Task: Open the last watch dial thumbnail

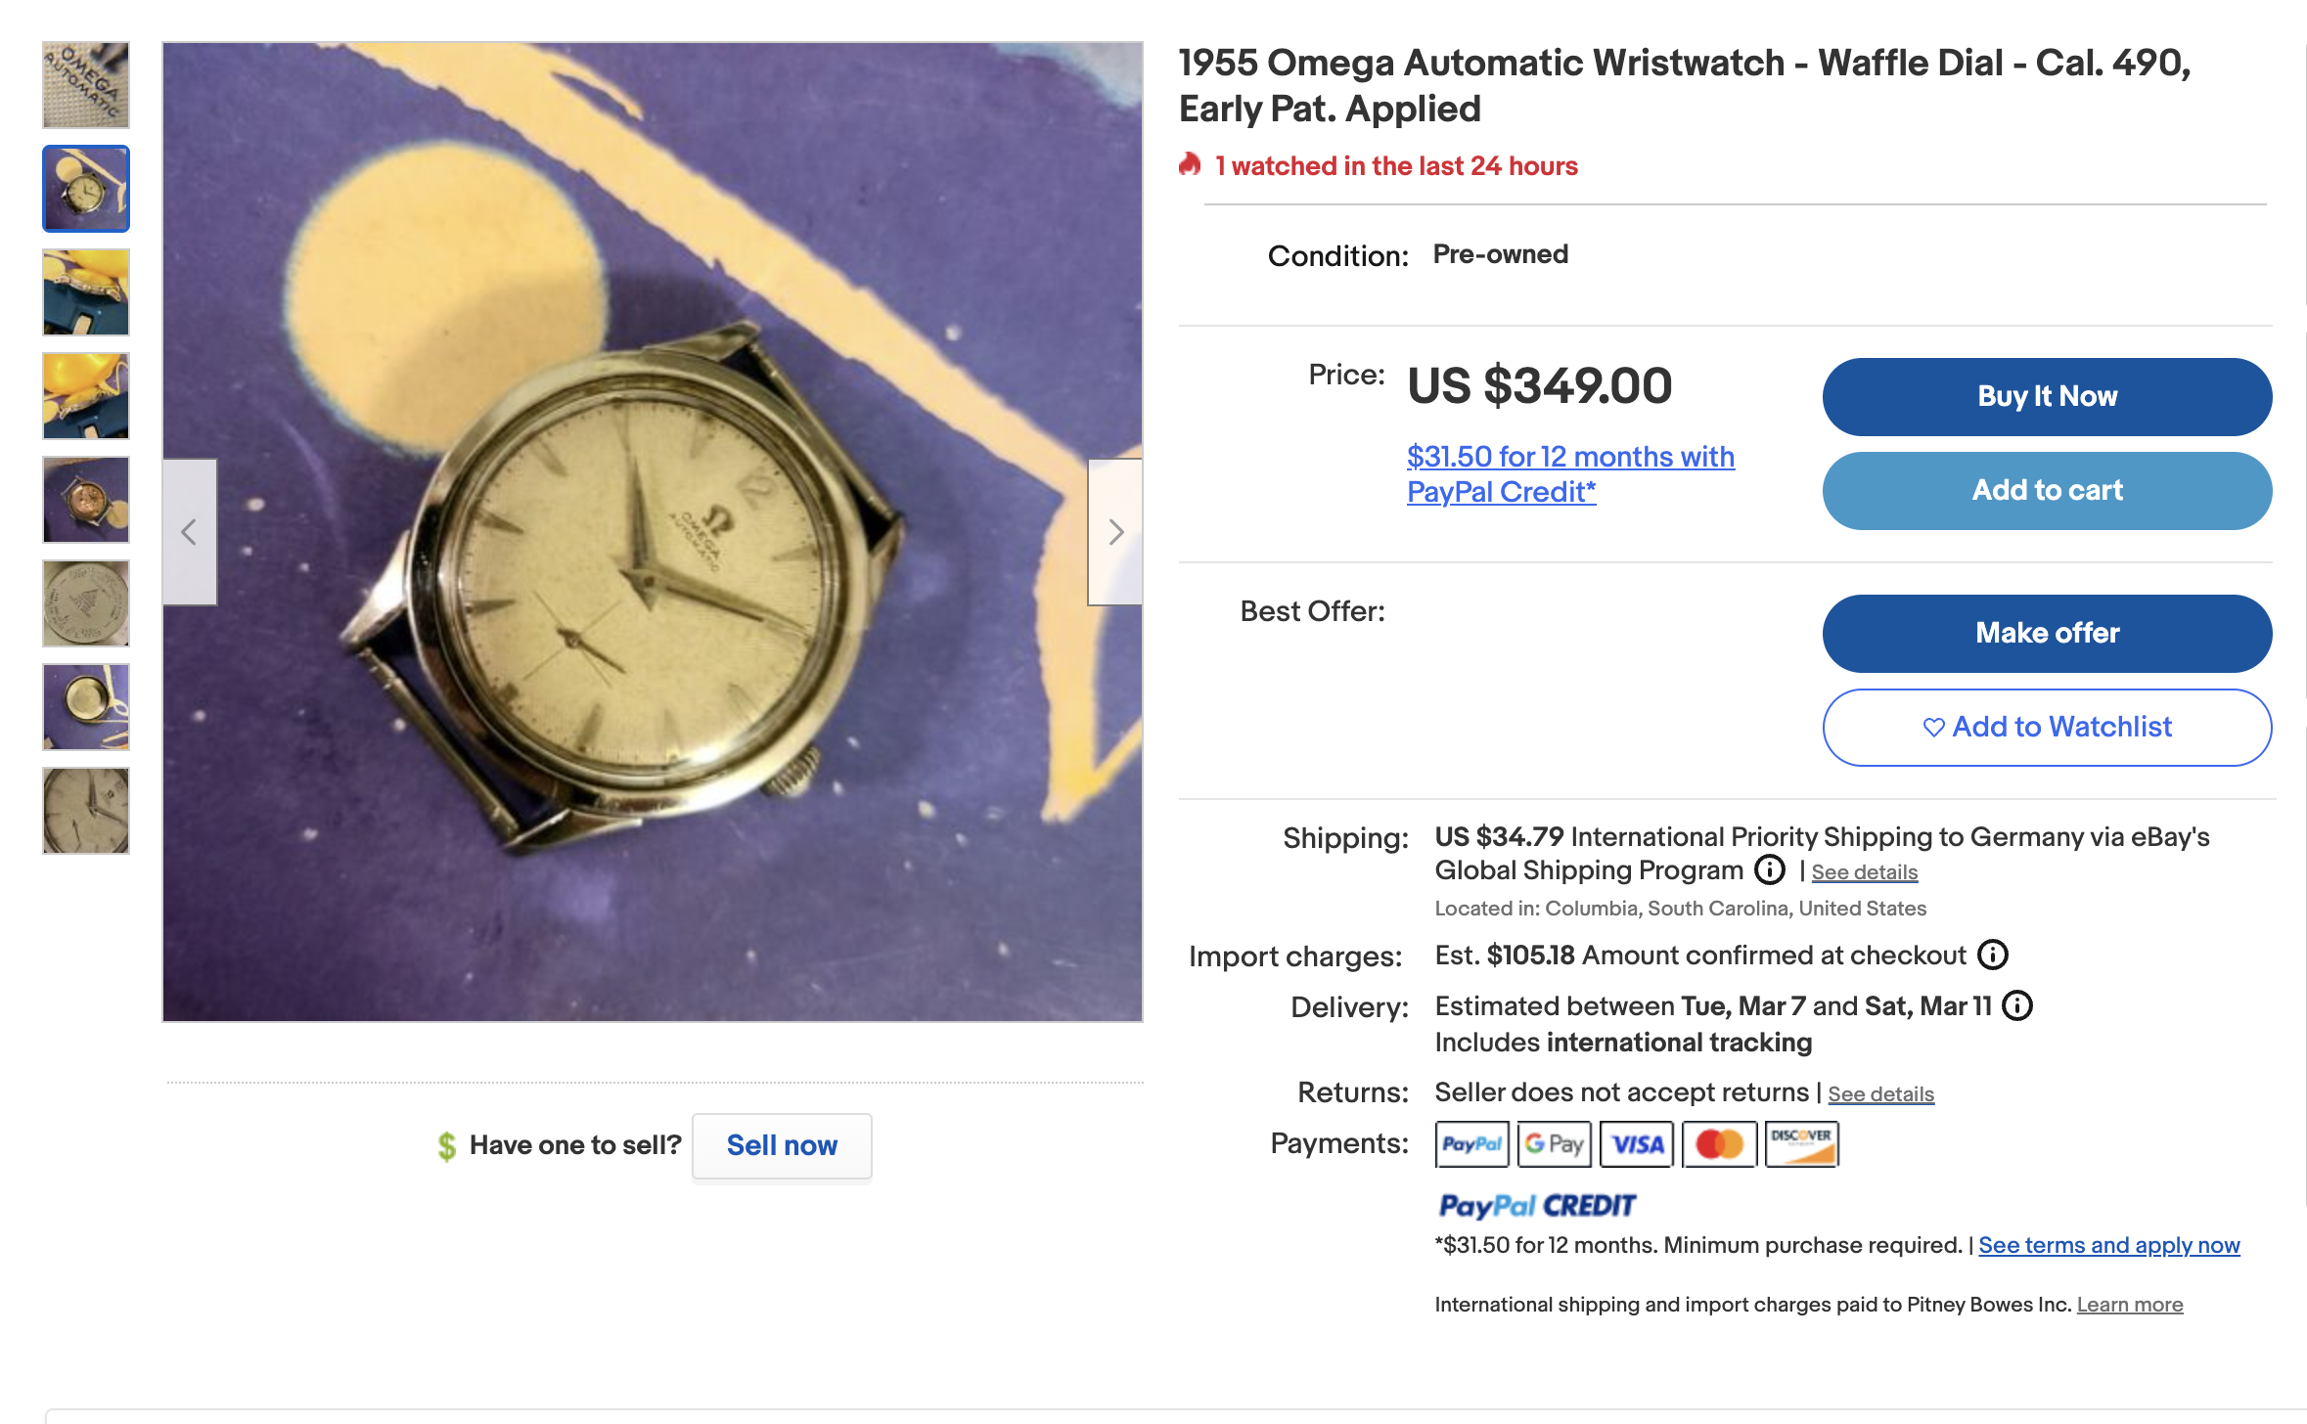Action: [86, 811]
